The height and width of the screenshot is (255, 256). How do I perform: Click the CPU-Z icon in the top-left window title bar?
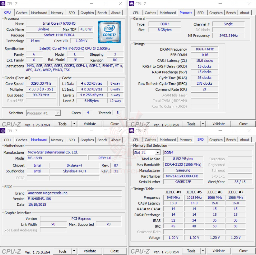(x=3, y=3)
